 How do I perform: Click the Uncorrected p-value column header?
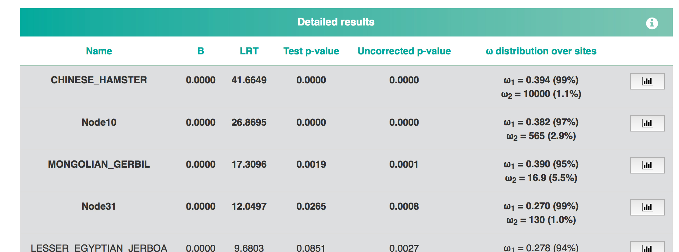pos(404,51)
